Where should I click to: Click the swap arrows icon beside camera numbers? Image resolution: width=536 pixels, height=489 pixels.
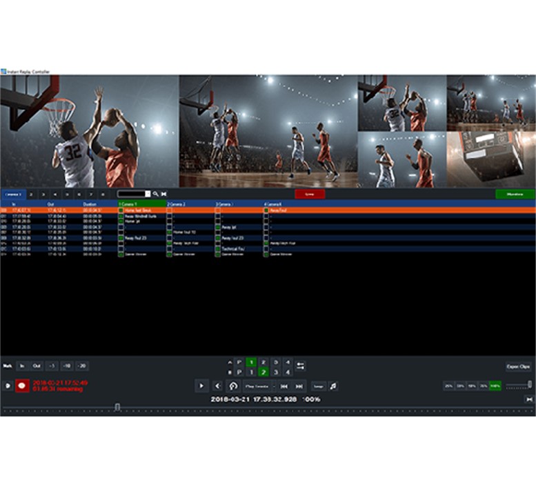(300, 365)
